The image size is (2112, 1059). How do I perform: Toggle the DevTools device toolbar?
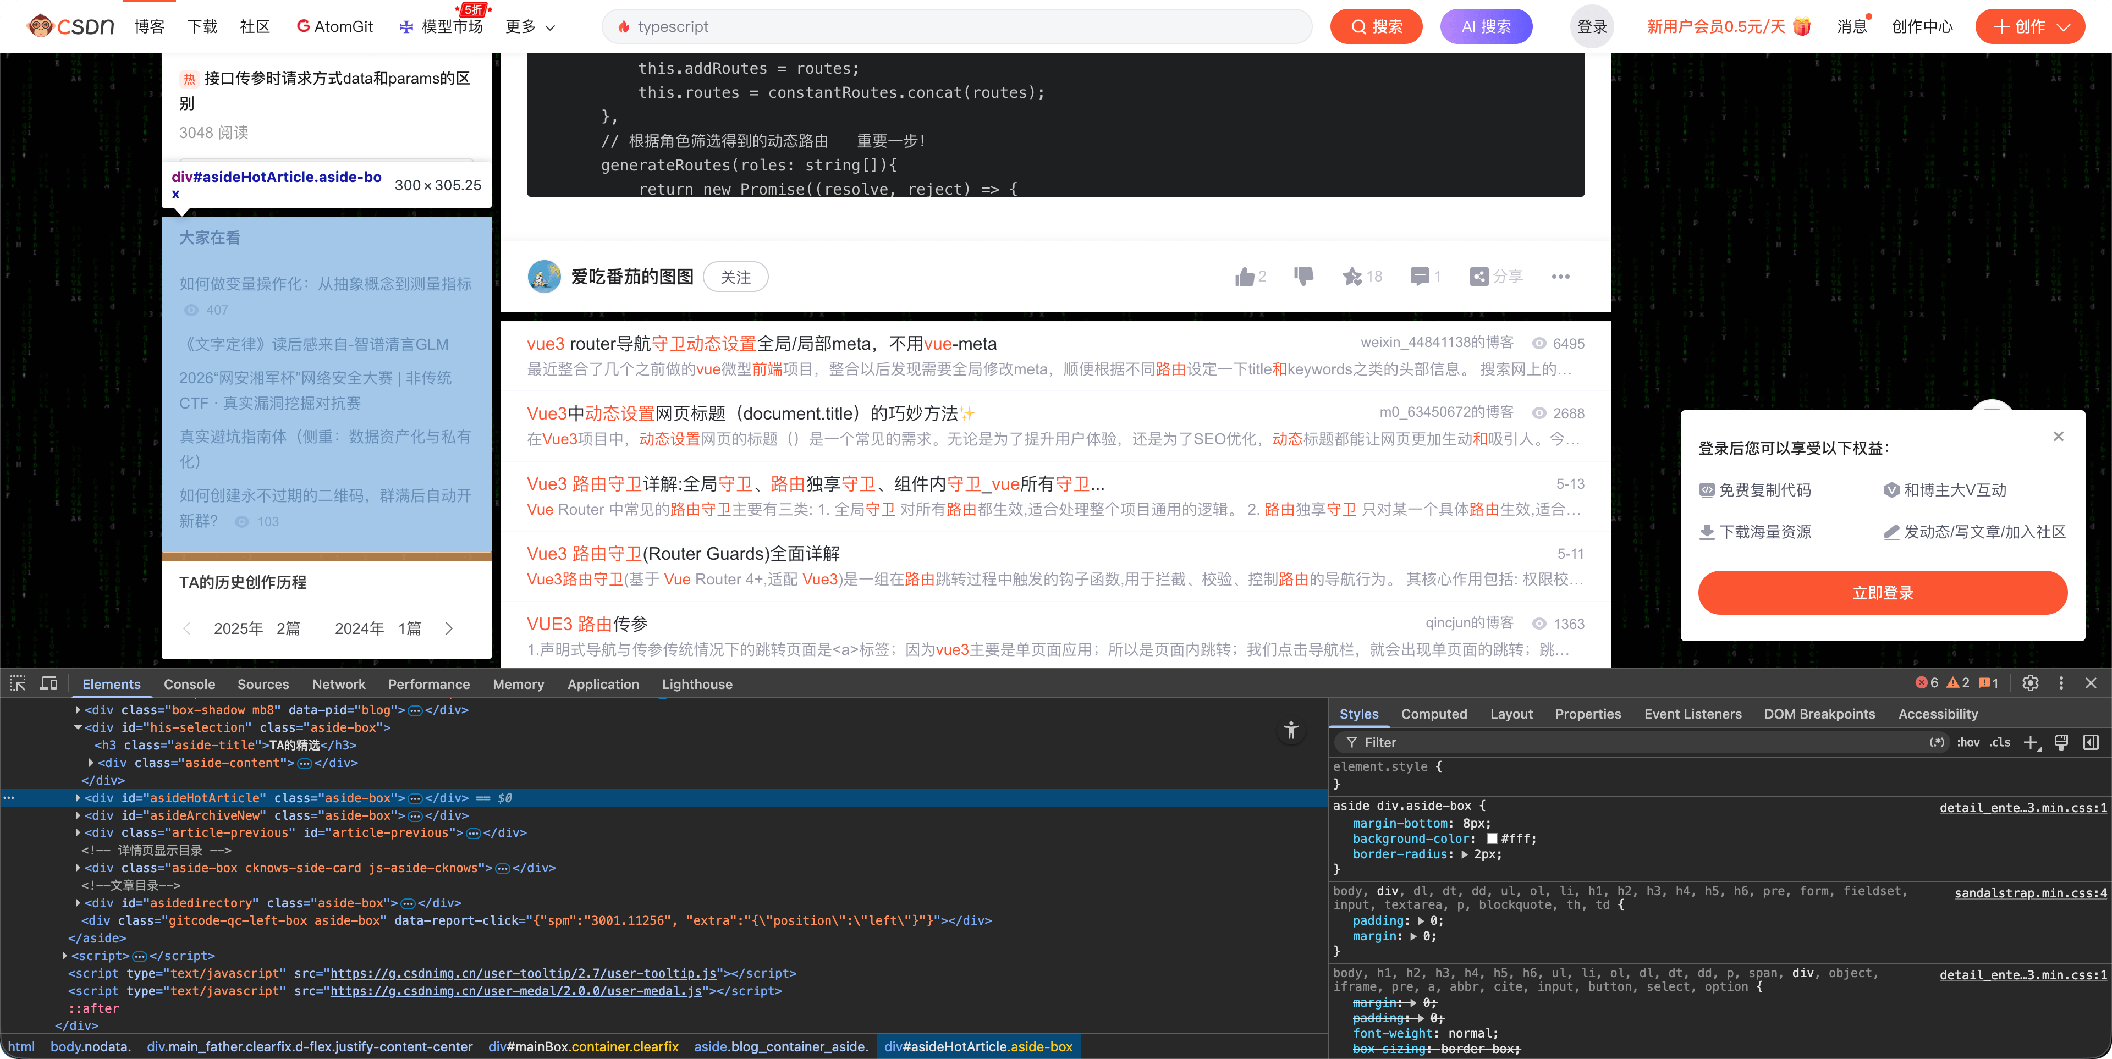point(49,683)
